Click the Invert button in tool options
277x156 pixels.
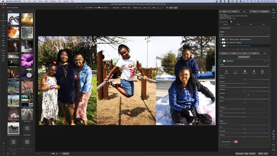171,8
